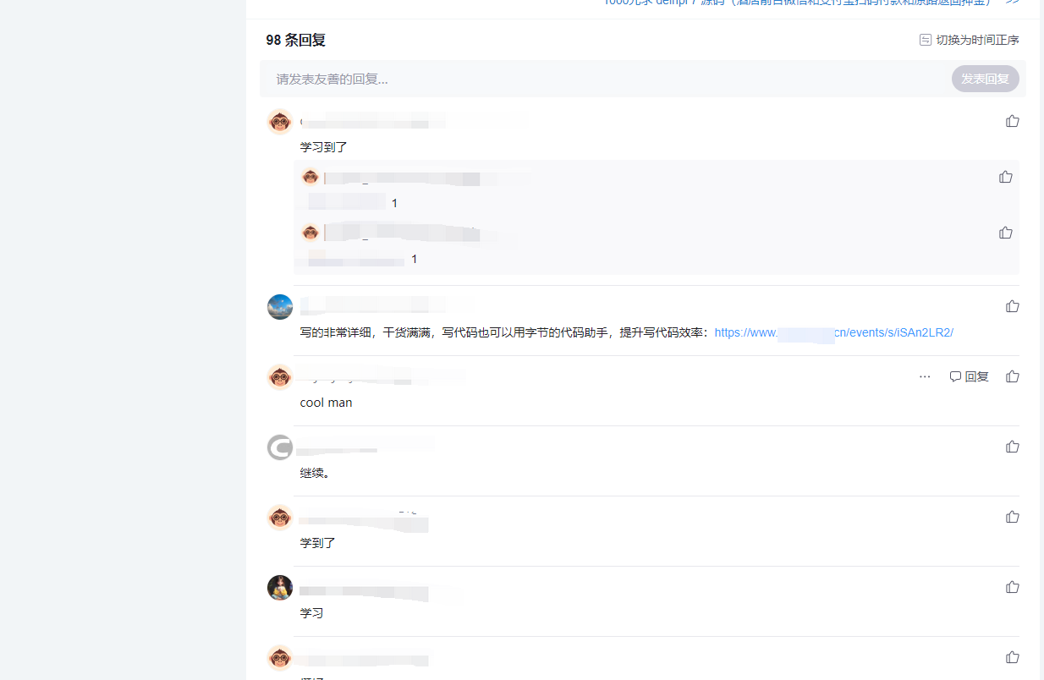Viewport: 1044px width, 680px height.
Task: Open more options on "cool man" comment
Action: click(x=925, y=376)
